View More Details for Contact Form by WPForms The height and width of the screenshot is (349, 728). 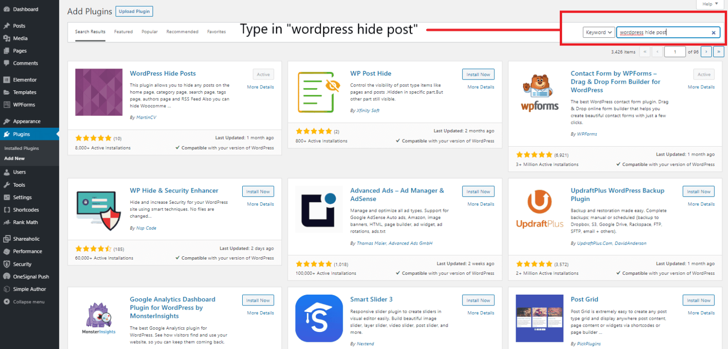click(x=701, y=87)
